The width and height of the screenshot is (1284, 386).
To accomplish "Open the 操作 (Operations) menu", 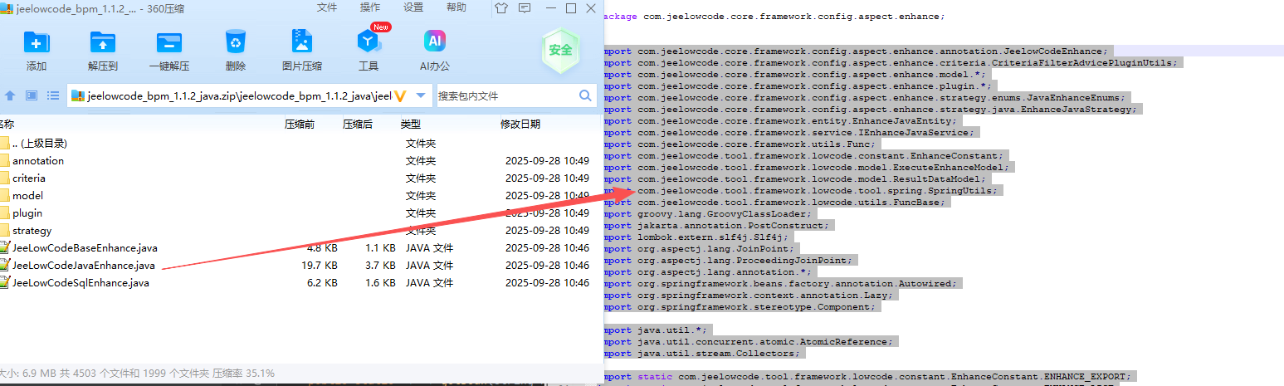I will [370, 7].
